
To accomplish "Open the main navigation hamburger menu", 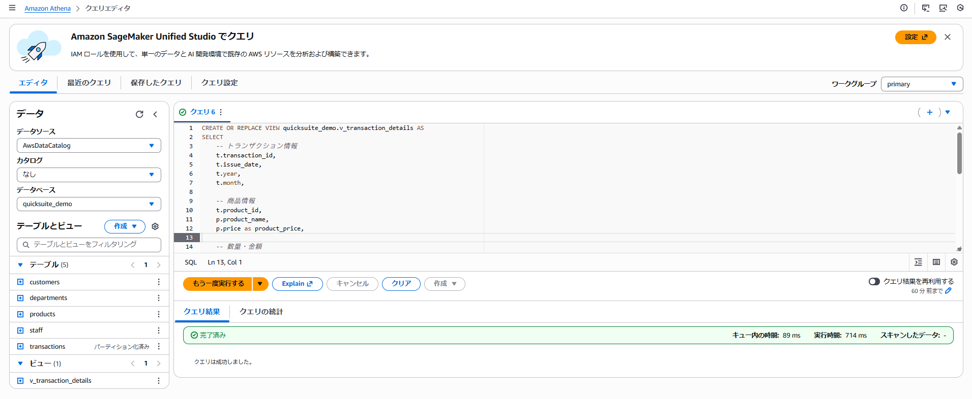I will tap(12, 8).
